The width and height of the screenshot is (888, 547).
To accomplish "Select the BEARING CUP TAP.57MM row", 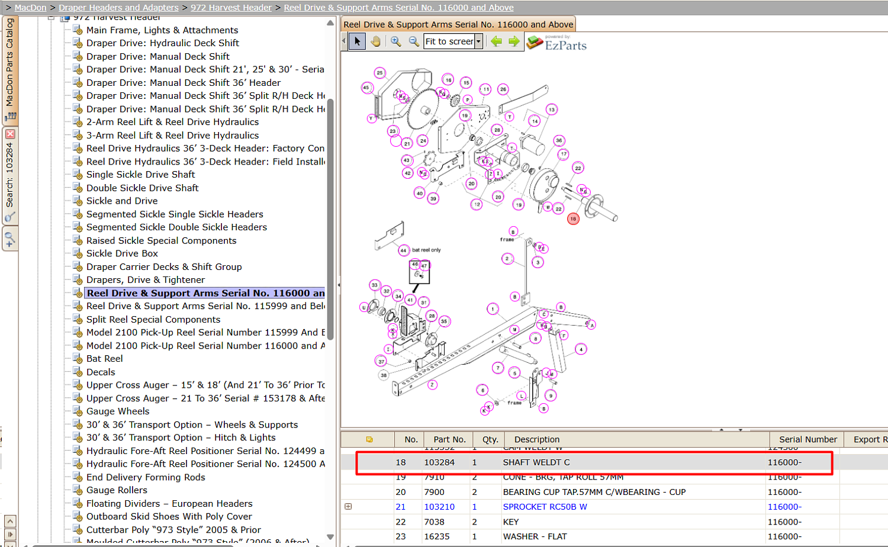I will [x=614, y=492].
